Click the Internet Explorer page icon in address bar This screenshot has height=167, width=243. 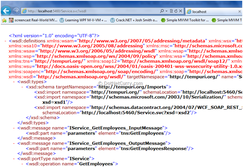tap(24, 11)
